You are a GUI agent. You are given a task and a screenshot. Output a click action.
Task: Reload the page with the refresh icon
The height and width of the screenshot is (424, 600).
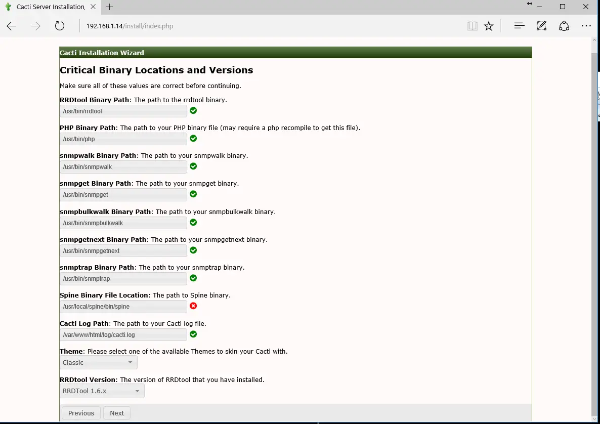point(59,26)
